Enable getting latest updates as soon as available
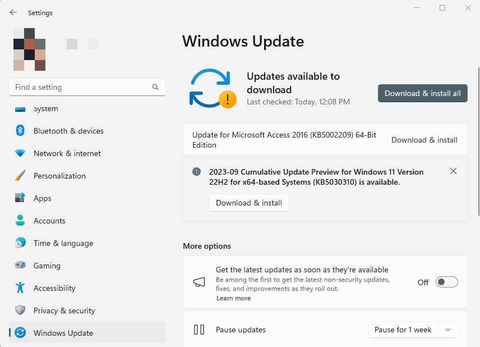The image size is (480, 347). tap(446, 282)
